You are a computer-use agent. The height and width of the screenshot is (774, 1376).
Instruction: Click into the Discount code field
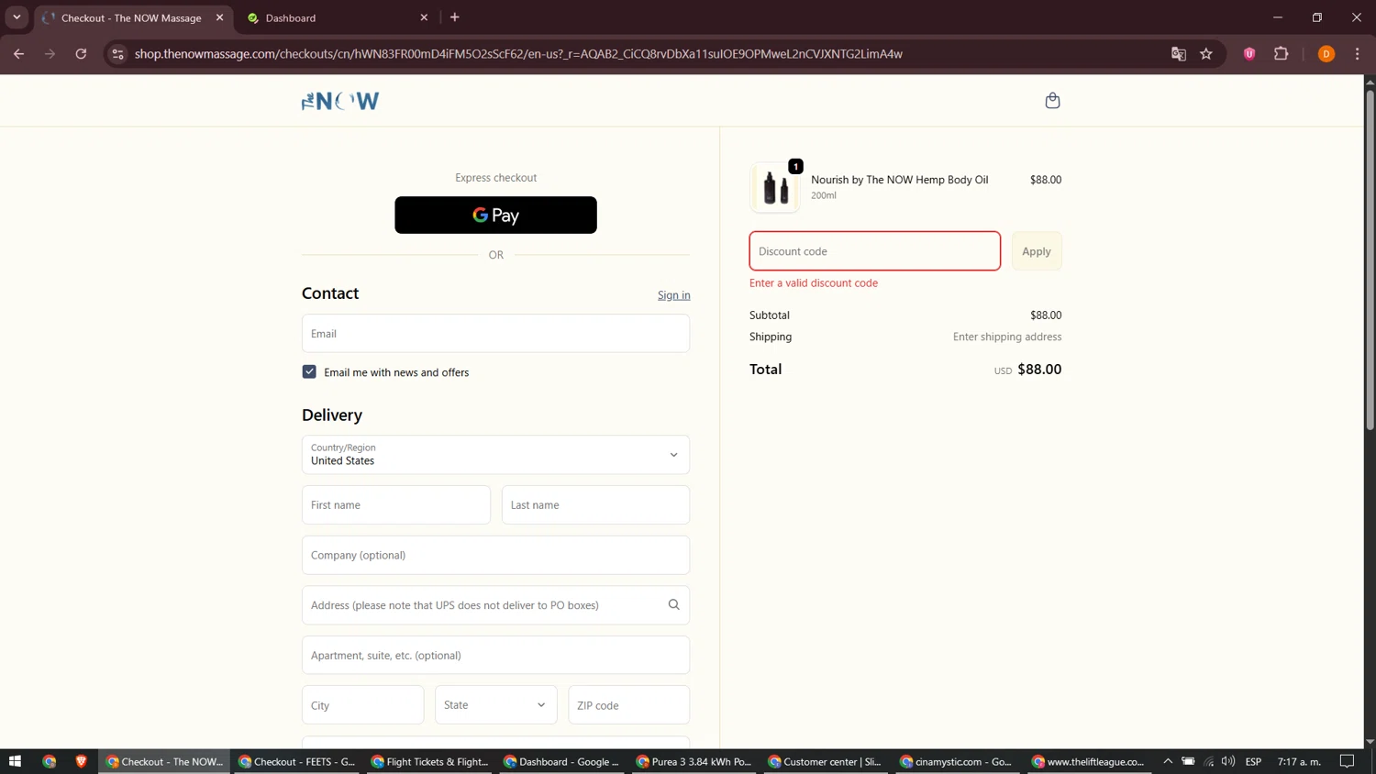pos(875,251)
